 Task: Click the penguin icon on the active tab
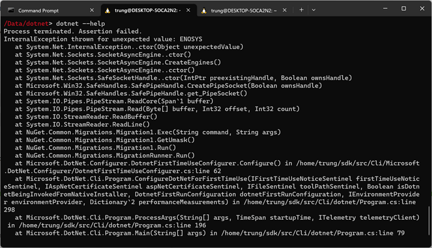click(x=108, y=11)
